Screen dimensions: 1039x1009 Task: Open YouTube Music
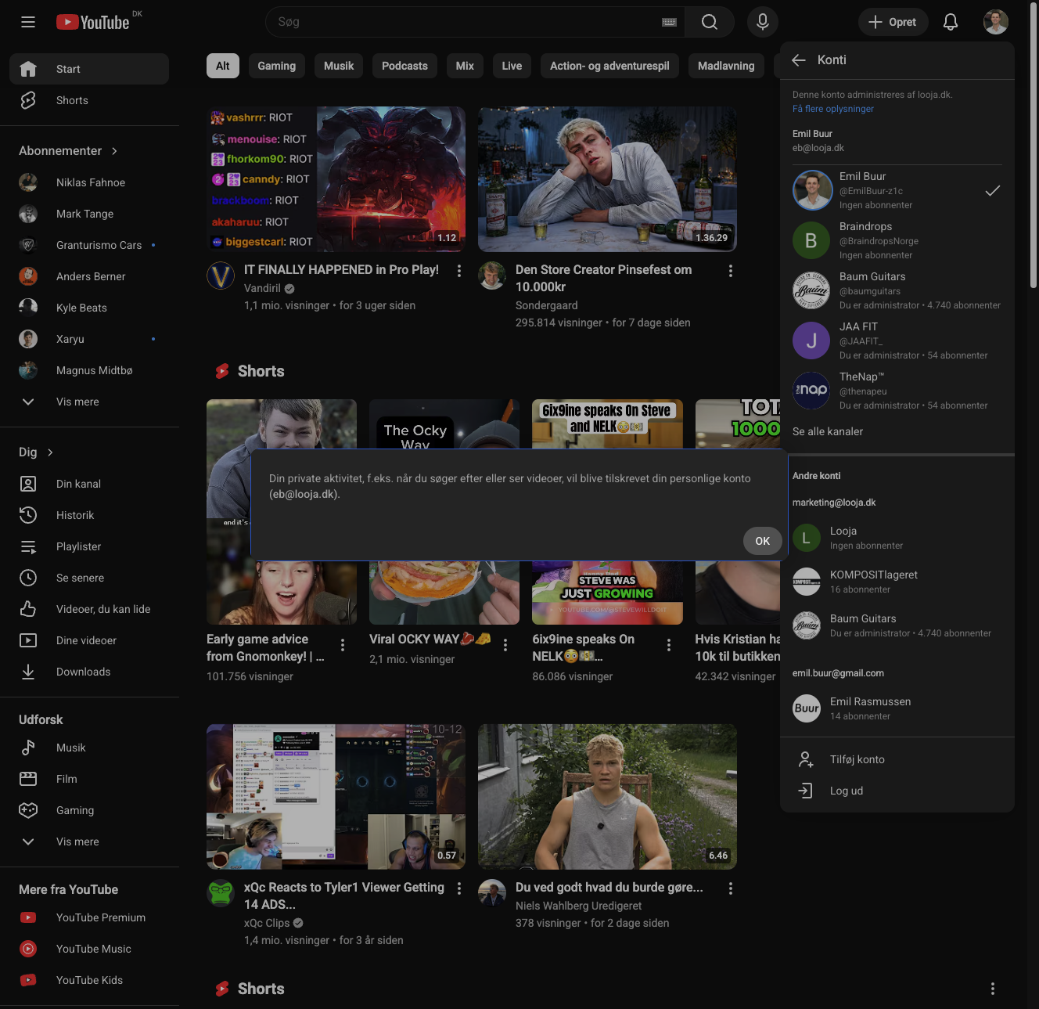pyautogui.click(x=89, y=949)
